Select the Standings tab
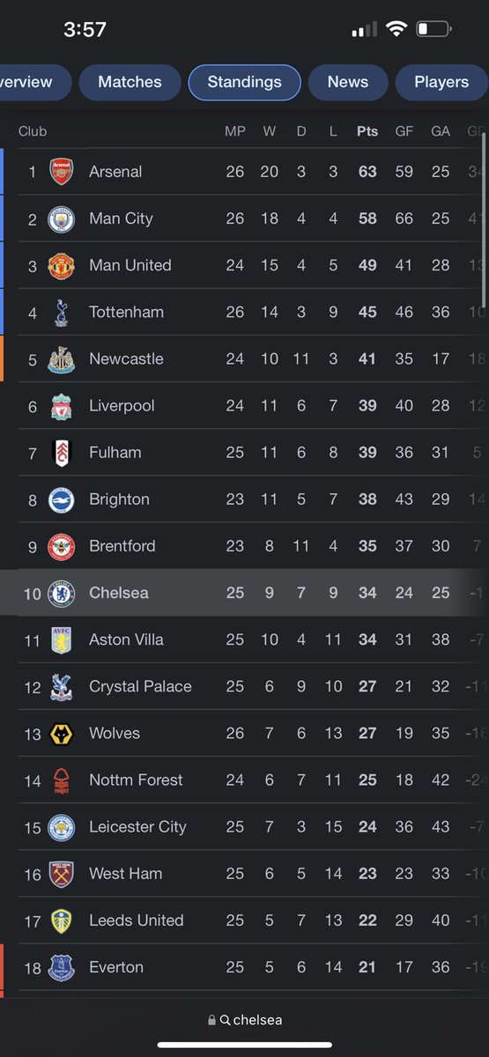The height and width of the screenshot is (1057, 489). [x=244, y=82]
